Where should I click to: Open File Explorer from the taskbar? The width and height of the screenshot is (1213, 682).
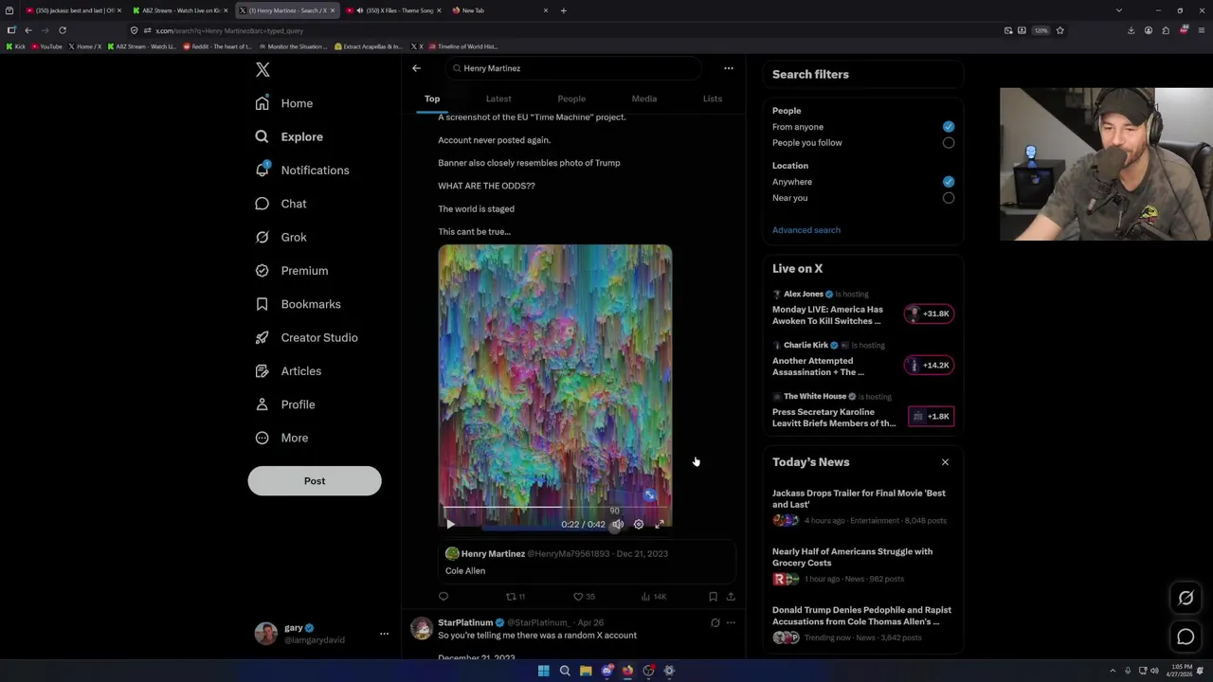click(586, 671)
